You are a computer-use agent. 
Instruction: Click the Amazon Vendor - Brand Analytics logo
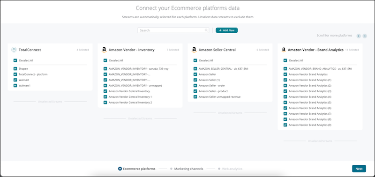[x=284, y=50]
